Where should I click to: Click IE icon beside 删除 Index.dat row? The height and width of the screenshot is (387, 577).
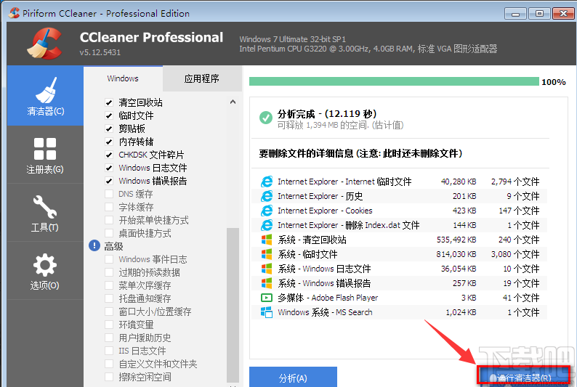267,225
